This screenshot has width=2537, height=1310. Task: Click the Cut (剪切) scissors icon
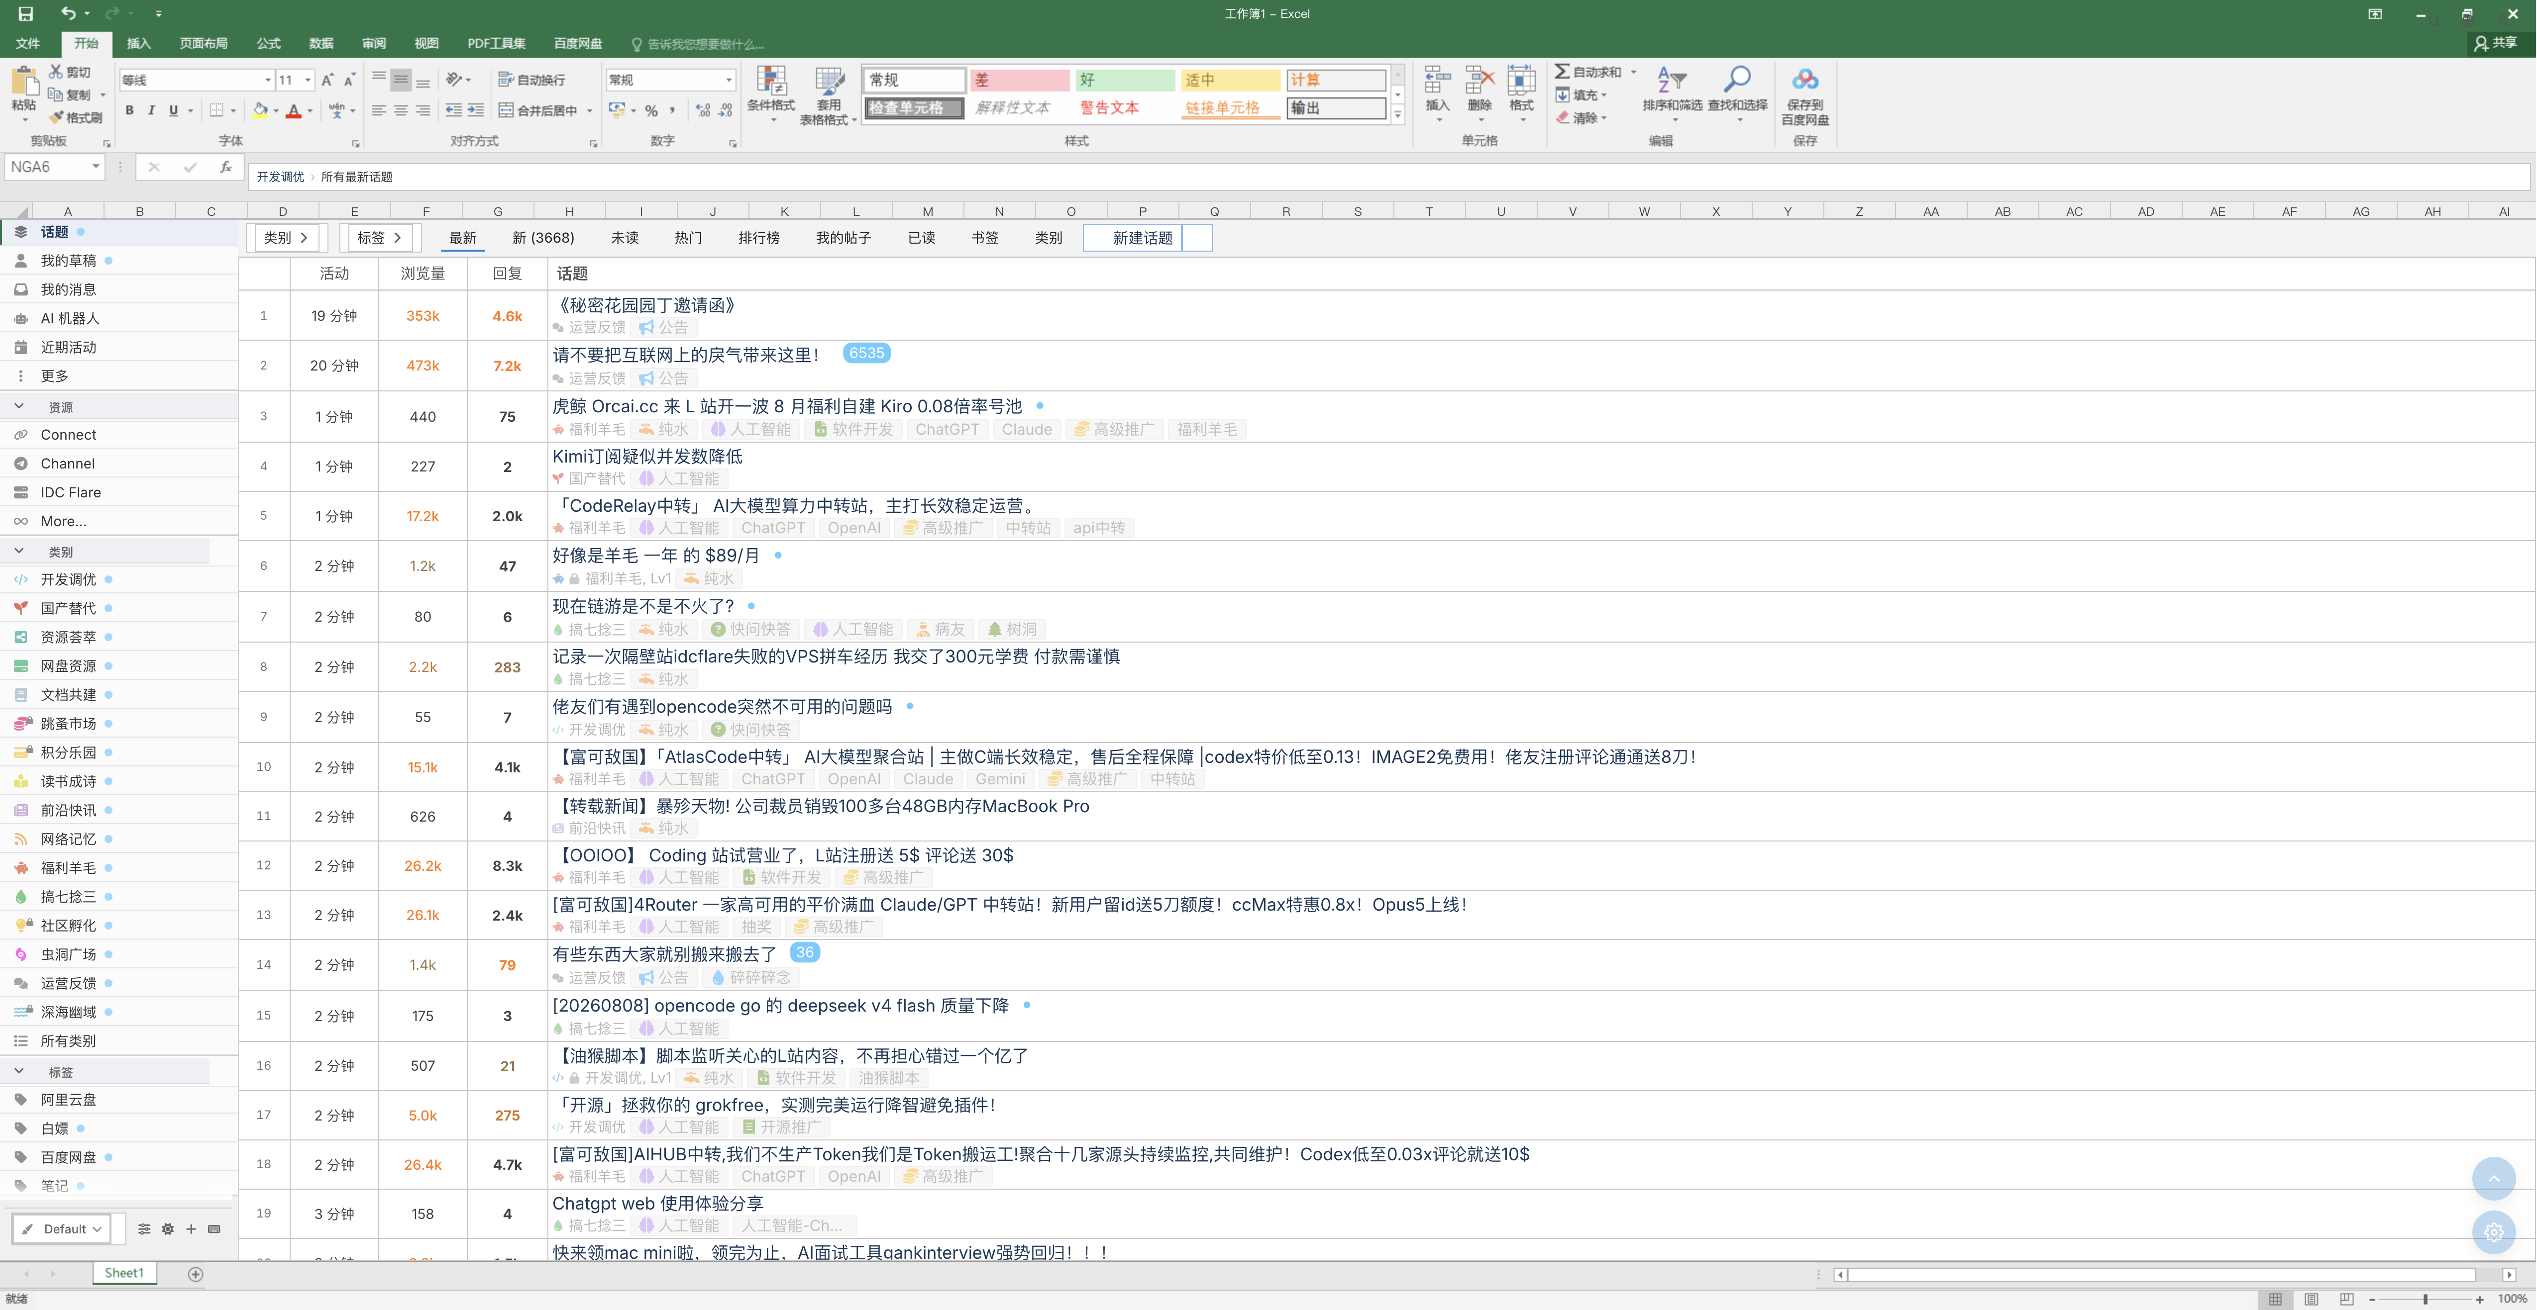(x=56, y=72)
